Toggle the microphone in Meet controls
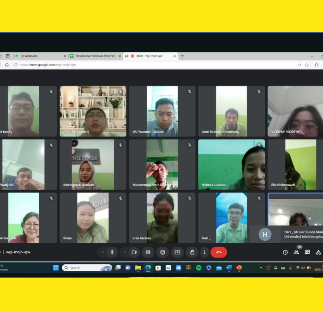The height and width of the screenshot is (312, 323). tap(112, 252)
